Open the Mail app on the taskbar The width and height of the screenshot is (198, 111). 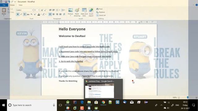132,102
